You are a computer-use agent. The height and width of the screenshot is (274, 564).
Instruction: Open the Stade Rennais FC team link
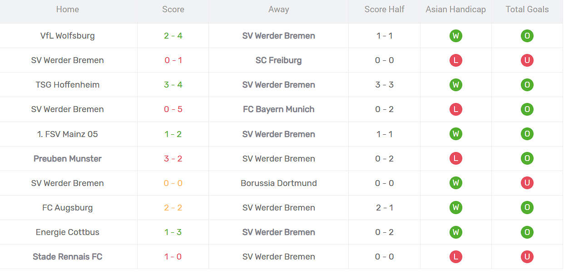68,257
